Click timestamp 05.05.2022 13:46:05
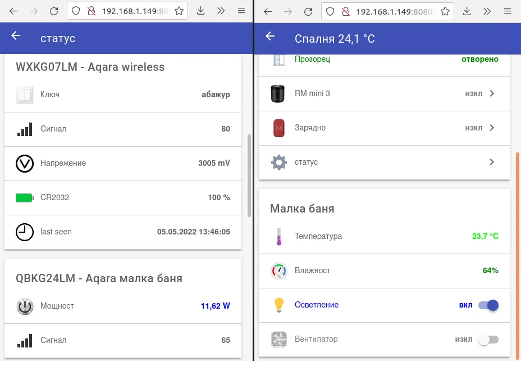 coord(193,232)
